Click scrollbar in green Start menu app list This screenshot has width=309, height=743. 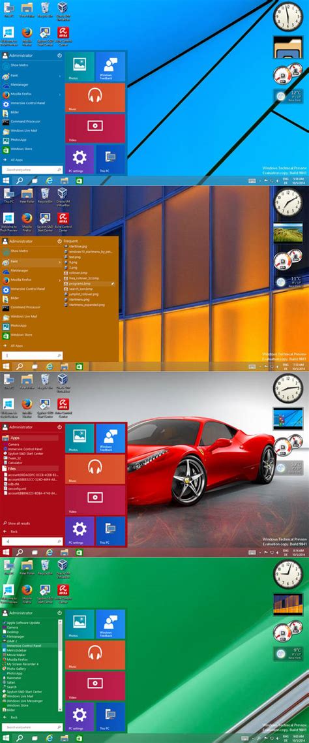pyautogui.click(x=60, y=665)
